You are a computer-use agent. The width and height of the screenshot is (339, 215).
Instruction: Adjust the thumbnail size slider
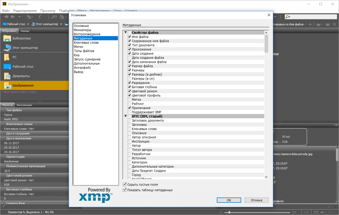[229, 212]
